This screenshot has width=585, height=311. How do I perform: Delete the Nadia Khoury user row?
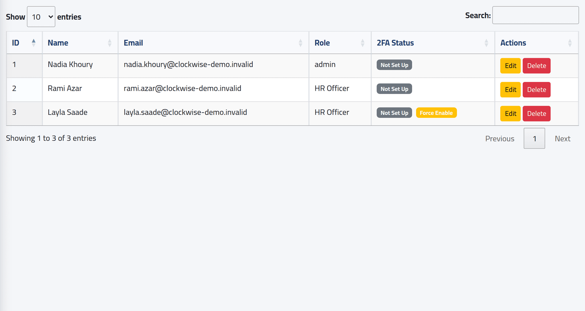[x=536, y=66]
